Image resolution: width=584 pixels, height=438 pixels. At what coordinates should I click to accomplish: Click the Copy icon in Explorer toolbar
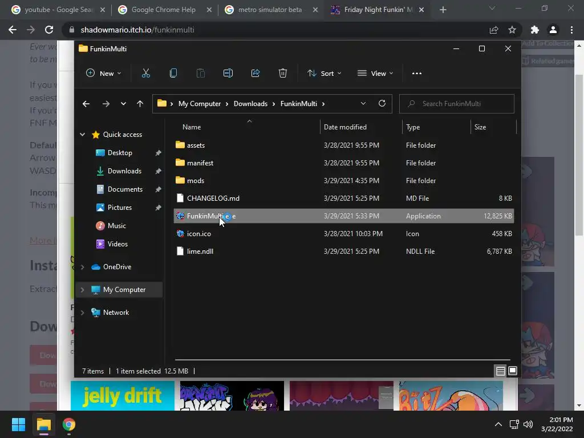coord(173,74)
